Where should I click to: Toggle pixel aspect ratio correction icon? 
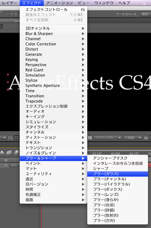tap(146, 138)
